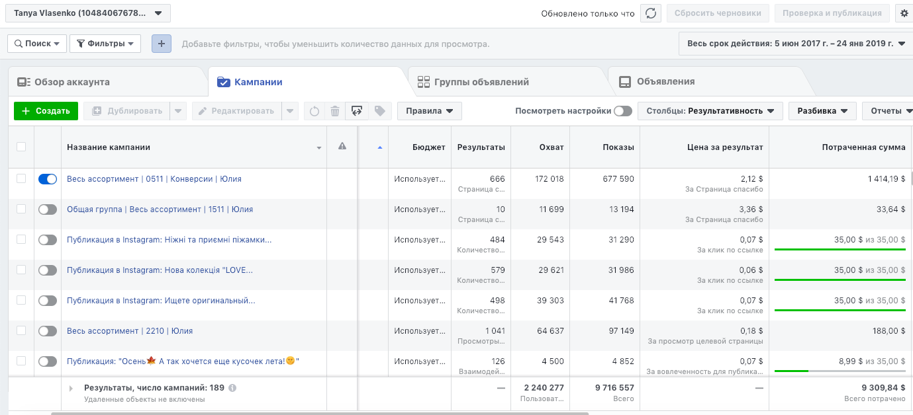Open campaign Публикация в Instagram: Нова колекція
The height and width of the screenshot is (415, 913).
click(160, 270)
